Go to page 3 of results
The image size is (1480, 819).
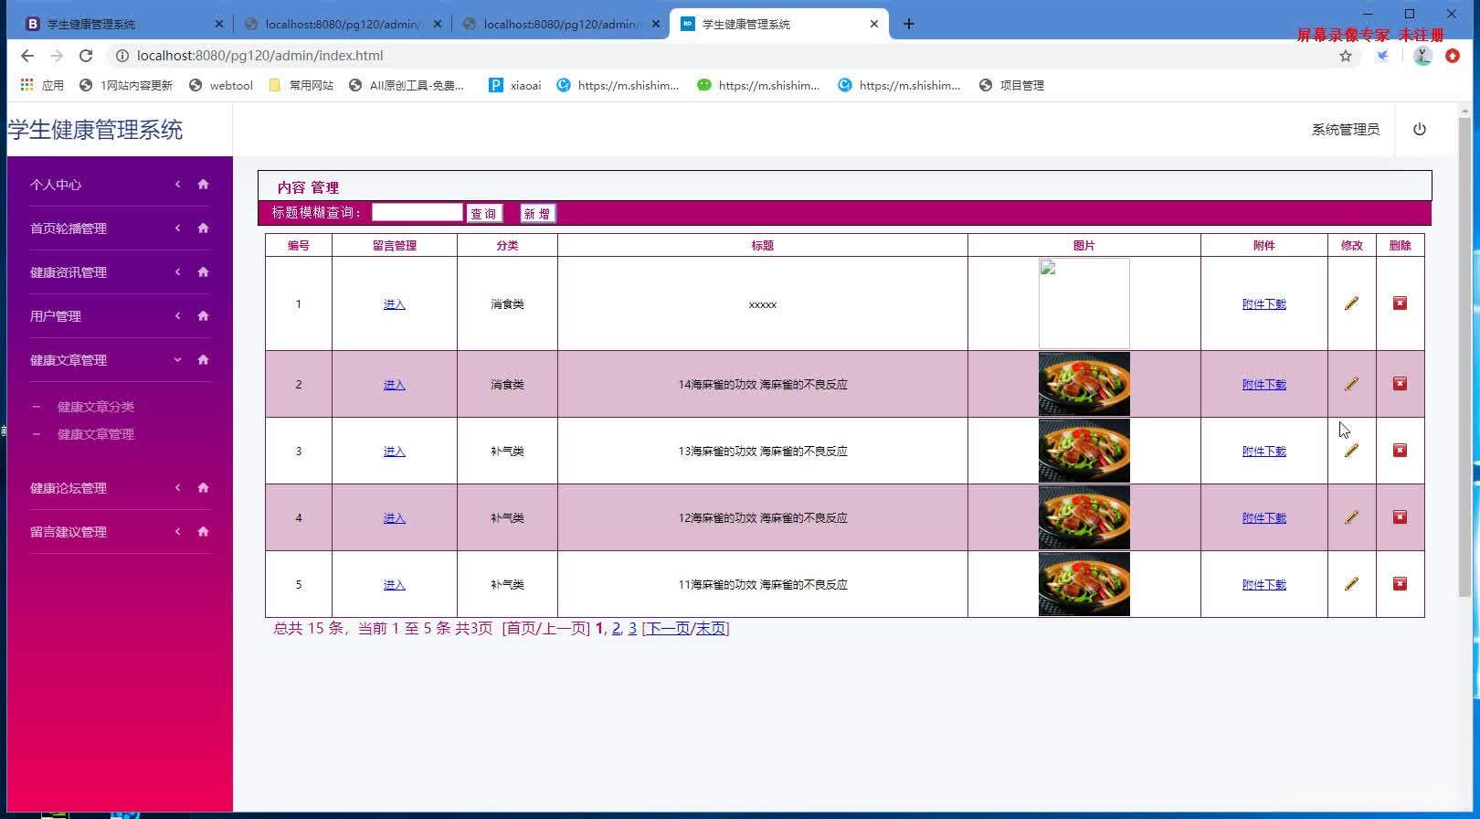tap(632, 629)
